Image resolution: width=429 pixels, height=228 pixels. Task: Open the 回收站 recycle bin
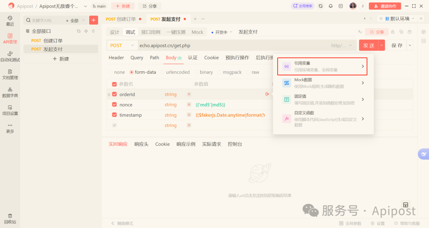coord(10,219)
